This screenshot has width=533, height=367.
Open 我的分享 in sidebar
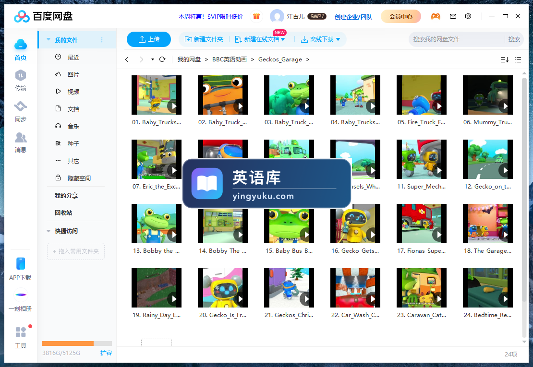pos(66,196)
